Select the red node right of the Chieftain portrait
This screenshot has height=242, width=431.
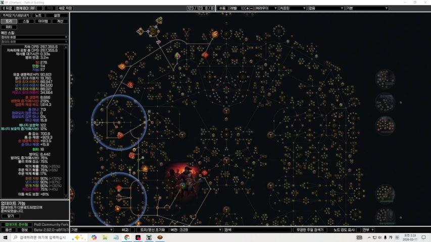click(205, 172)
